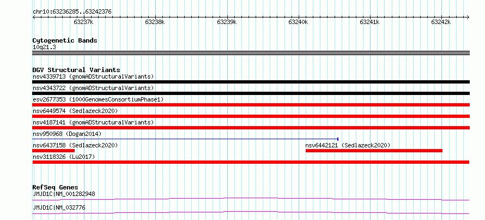The width and height of the screenshot is (485, 220).
Task: Click the 10q21.3 band label
Action: pos(44,47)
